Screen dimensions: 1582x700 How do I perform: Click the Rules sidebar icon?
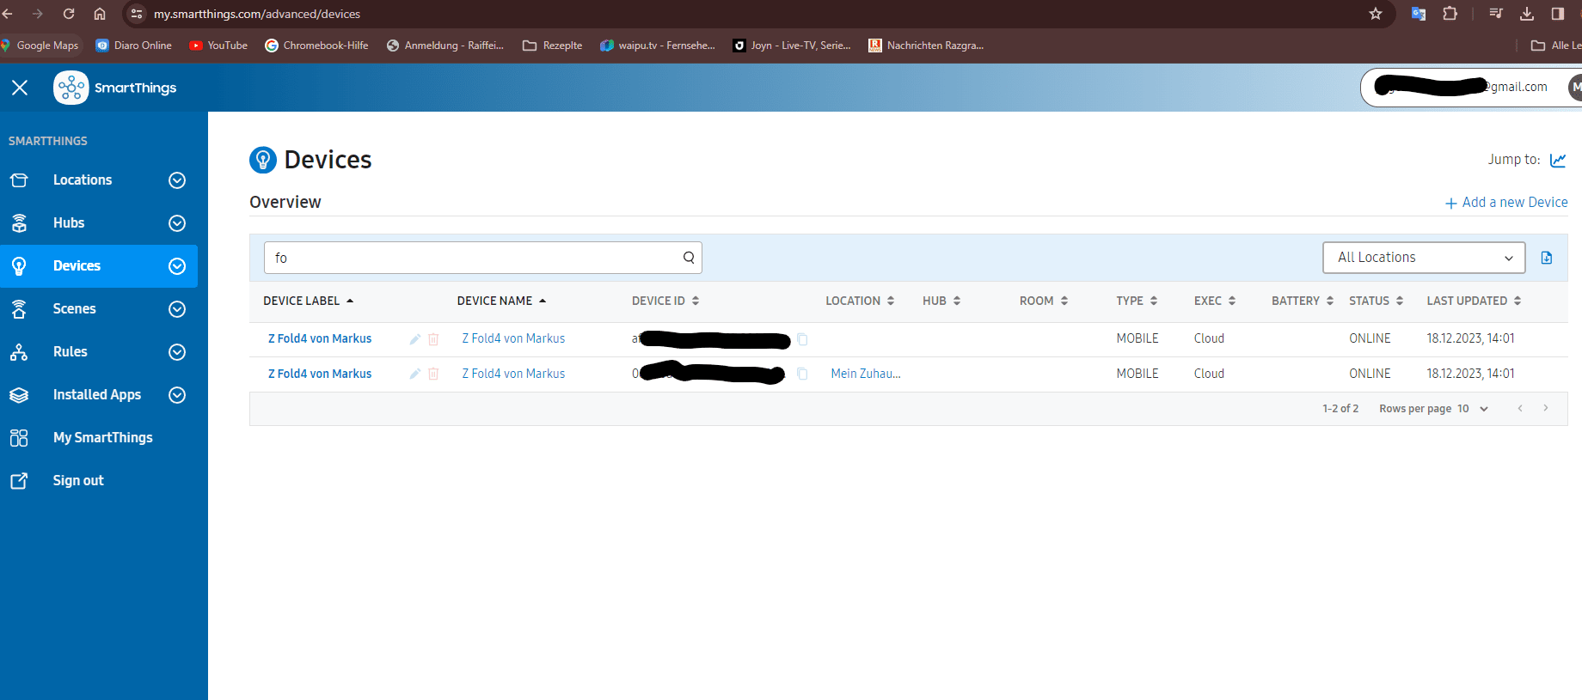19,352
